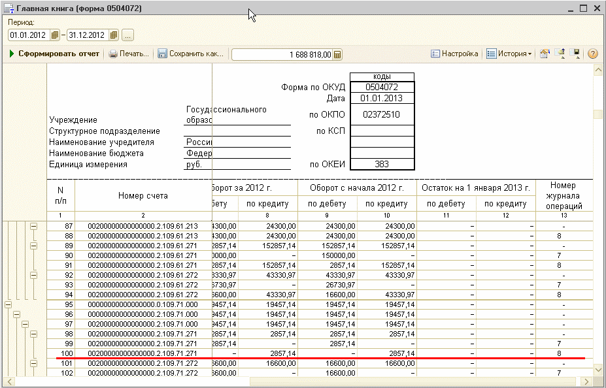Click the save settings icon before help
Screen dimensions: 606x388
576,54
